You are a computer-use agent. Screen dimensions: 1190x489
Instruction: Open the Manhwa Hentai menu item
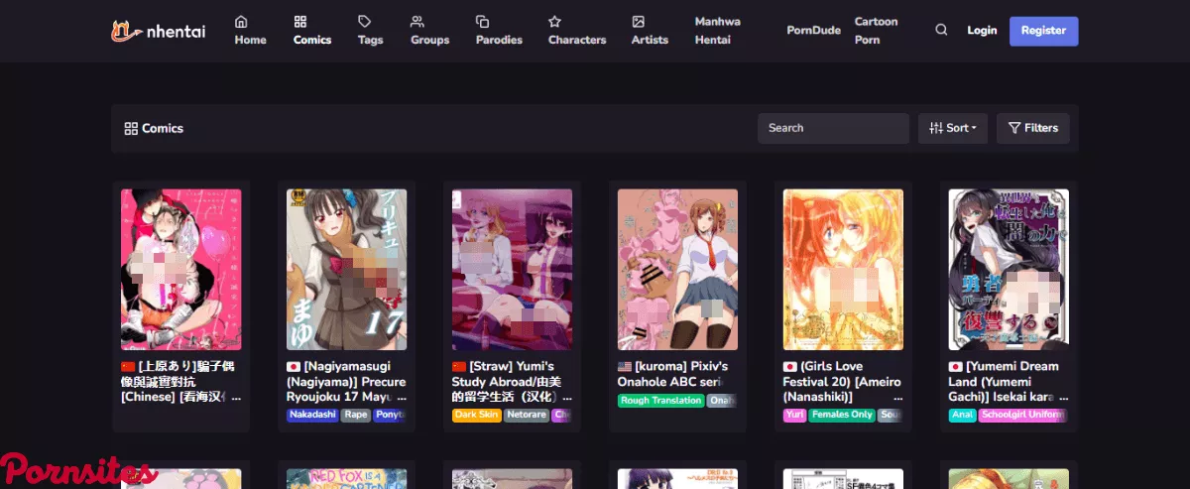click(717, 31)
